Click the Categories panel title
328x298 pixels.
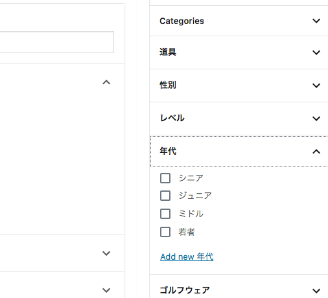coord(182,21)
